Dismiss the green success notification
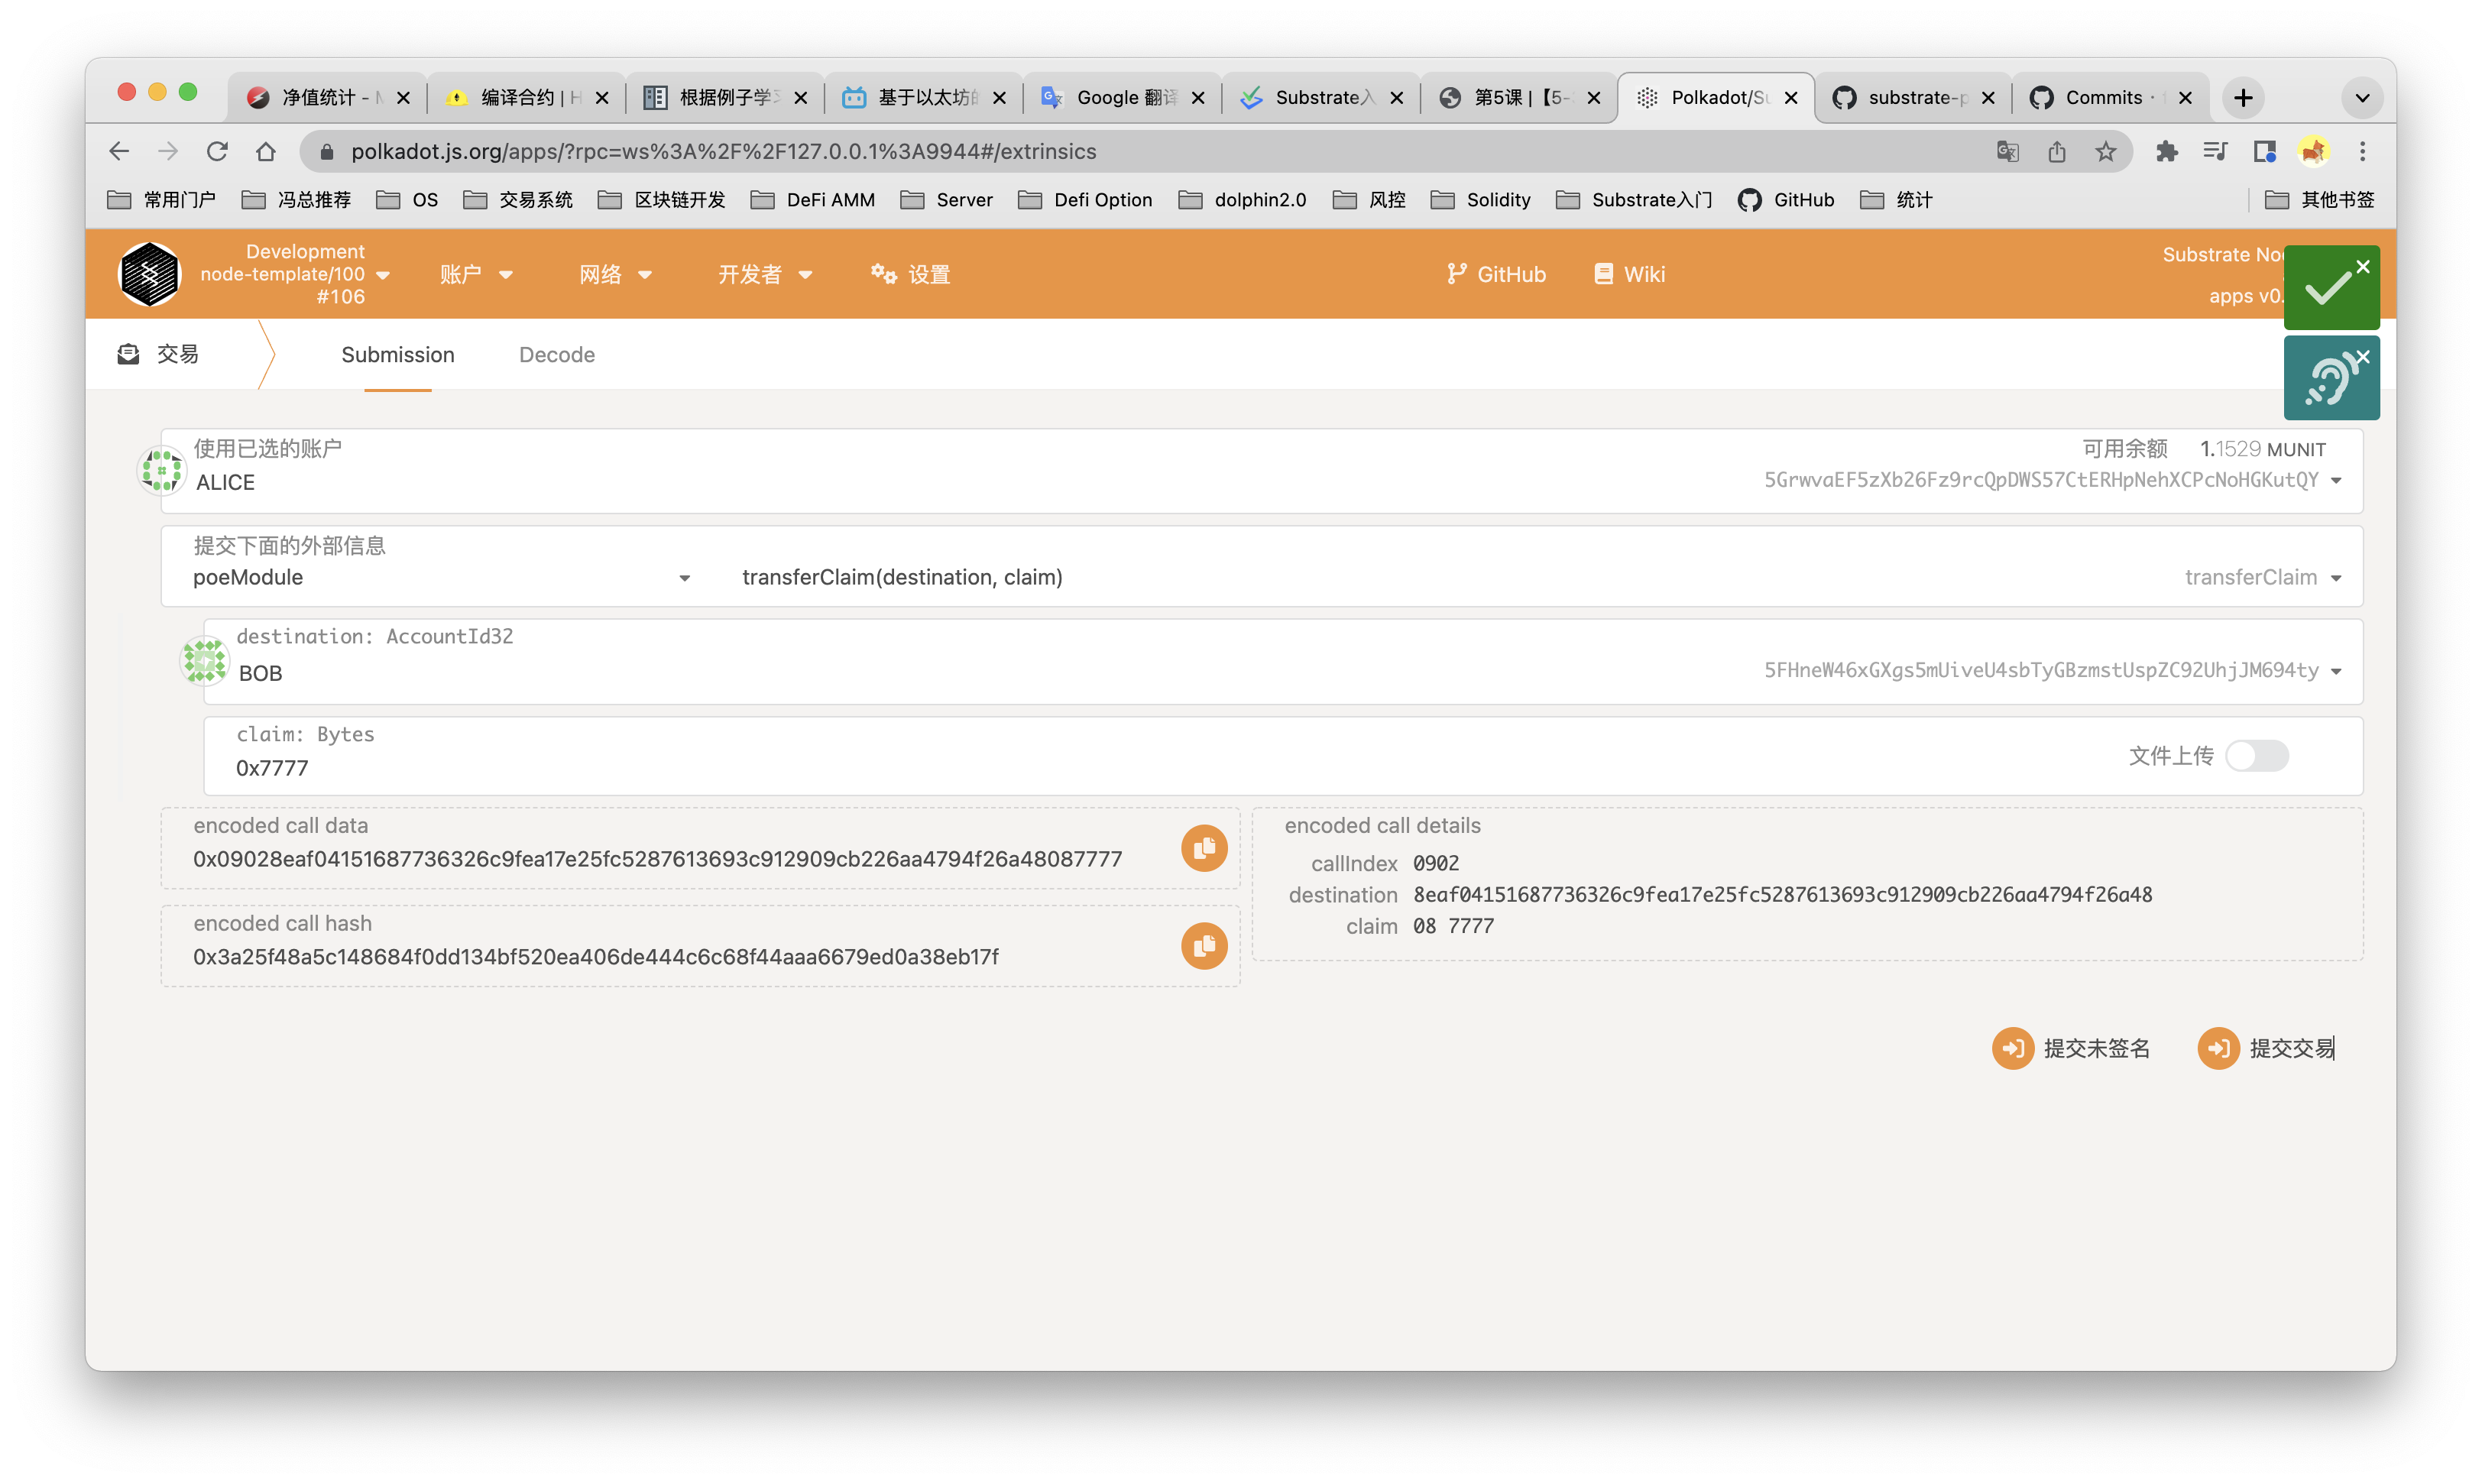Image resolution: width=2482 pixels, height=1484 pixels. point(2362,267)
